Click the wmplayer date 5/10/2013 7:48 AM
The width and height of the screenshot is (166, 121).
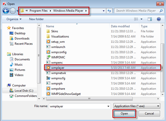coord(123,68)
